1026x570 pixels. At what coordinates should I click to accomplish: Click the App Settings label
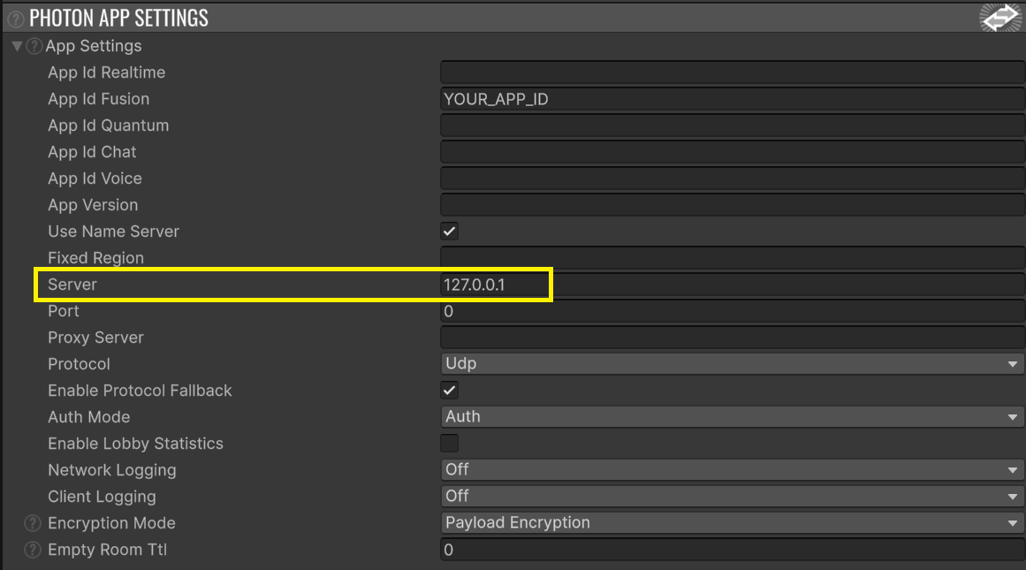point(94,46)
